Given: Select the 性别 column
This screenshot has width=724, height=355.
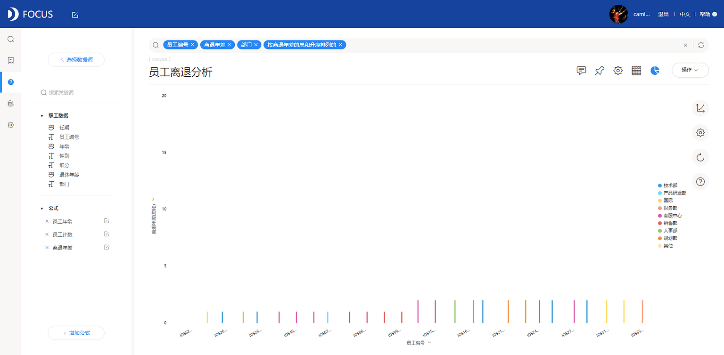Looking at the screenshot, I should 64,156.
